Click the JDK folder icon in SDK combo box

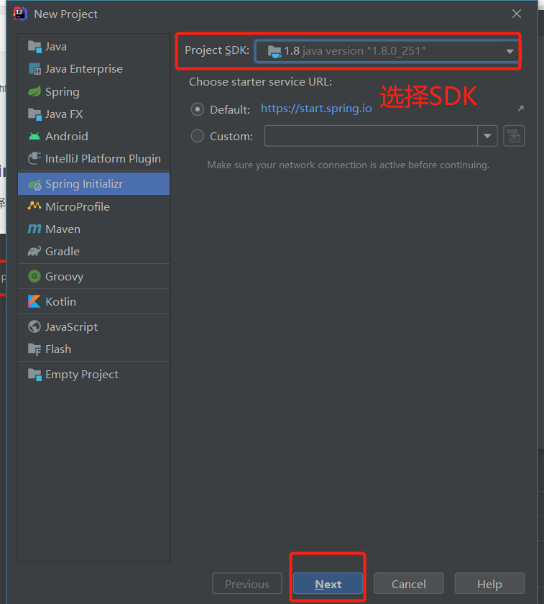pyautogui.click(x=275, y=51)
